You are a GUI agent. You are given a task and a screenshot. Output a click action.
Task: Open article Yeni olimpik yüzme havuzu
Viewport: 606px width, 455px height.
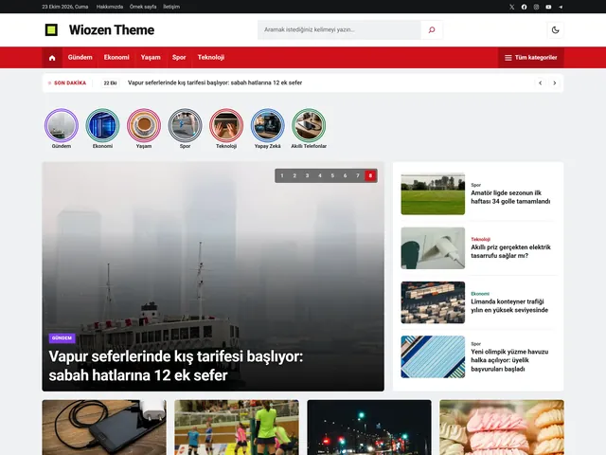(509, 360)
